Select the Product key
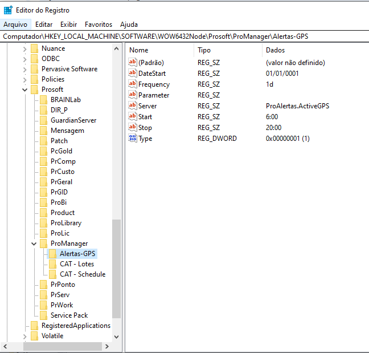 [x=63, y=213]
